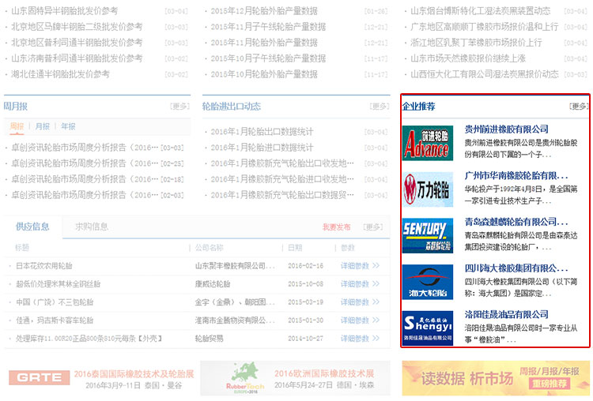The image size is (593, 401).
Task: Expand 更多 next to 轮胎进出口动态
Action: tap(378, 107)
